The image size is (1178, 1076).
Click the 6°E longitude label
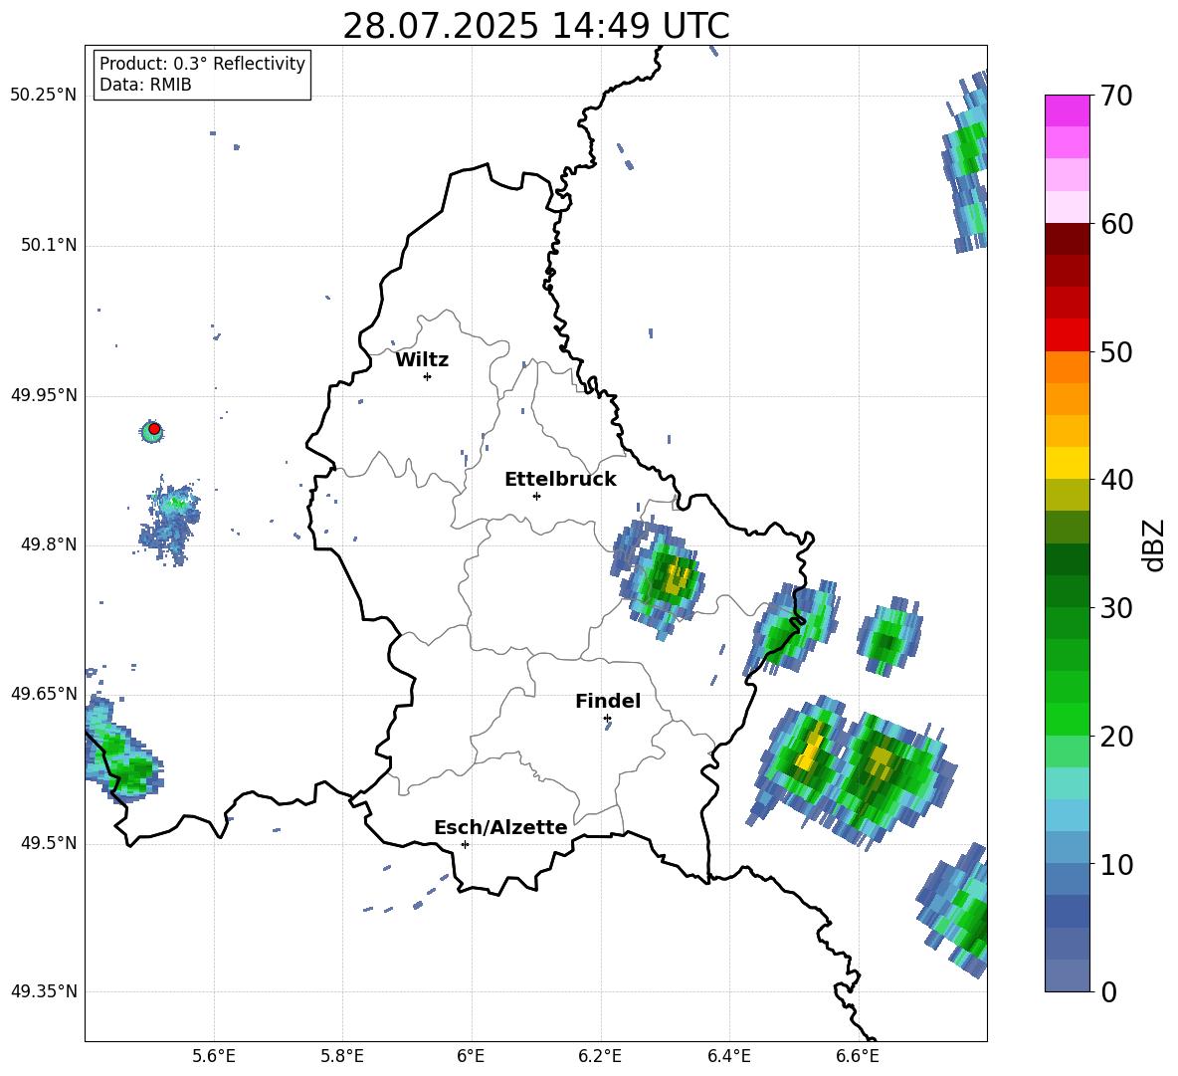[x=471, y=1056]
